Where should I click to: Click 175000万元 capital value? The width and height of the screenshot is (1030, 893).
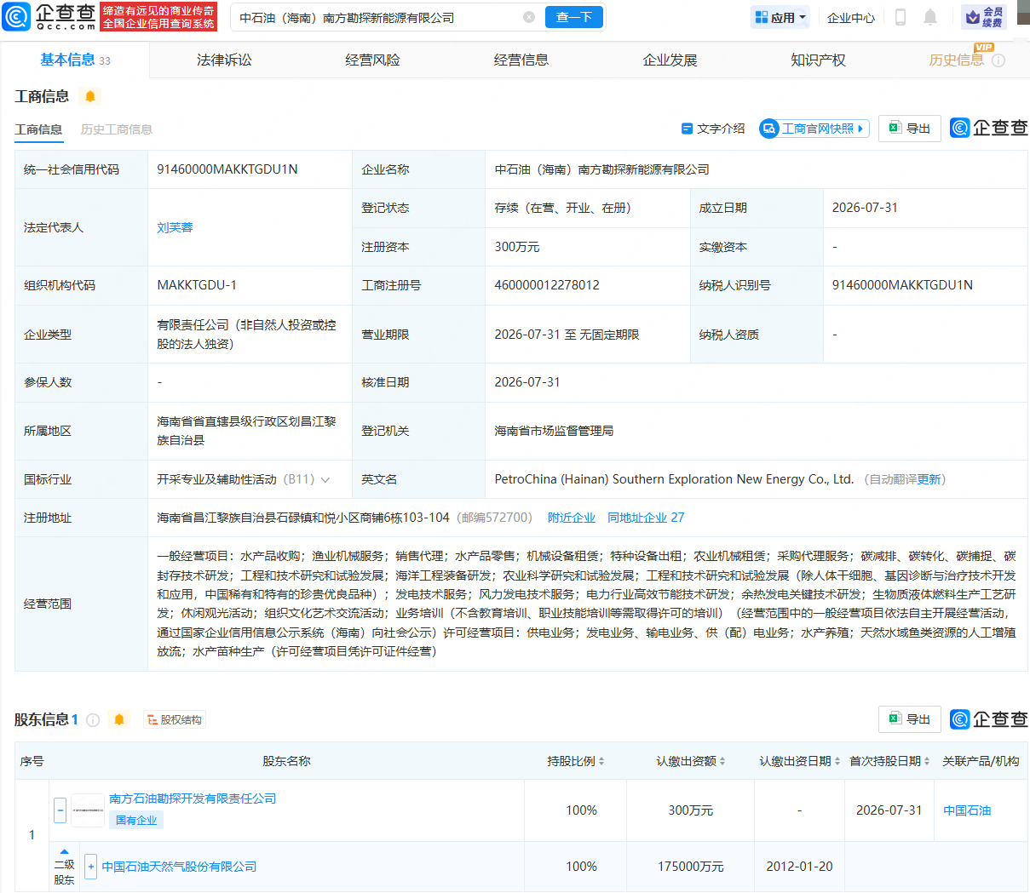click(690, 867)
